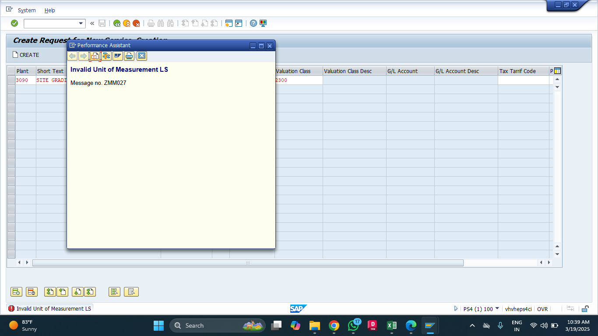Click the red Cancel icon in toolbar
Viewport: 598px width, 336px height.
137,23
